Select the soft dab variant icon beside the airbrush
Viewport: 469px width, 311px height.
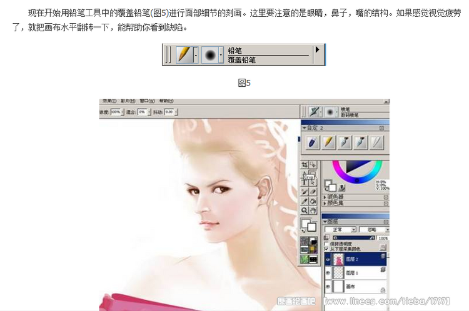330,112
